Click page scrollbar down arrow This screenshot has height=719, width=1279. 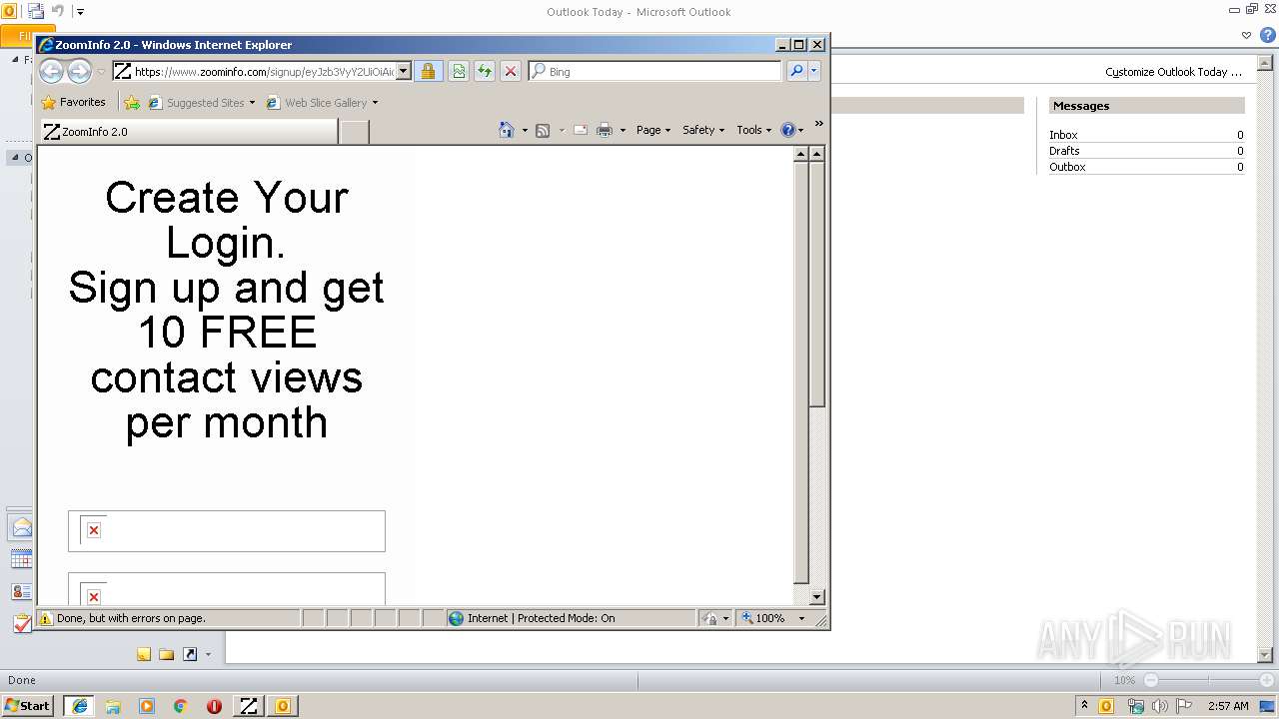coord(816,597)
